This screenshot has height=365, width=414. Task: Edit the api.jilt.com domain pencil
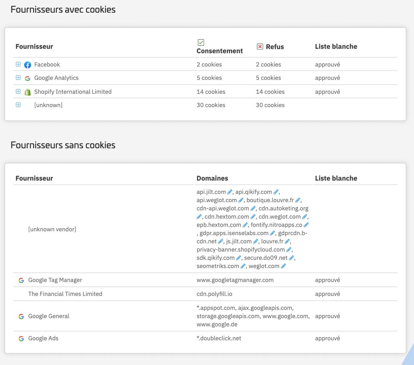230,192
